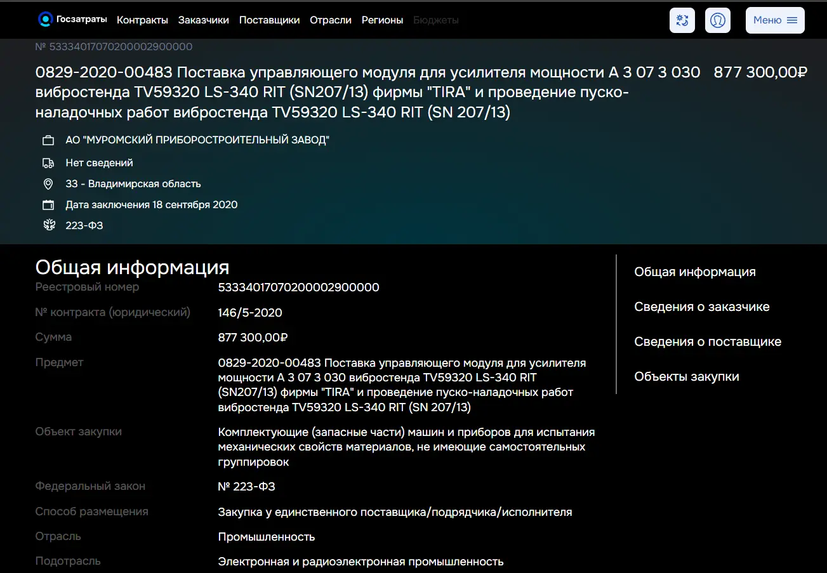Select the greyed-out Бюджеты item
827x573 pixels.
[x=436, y=20]
